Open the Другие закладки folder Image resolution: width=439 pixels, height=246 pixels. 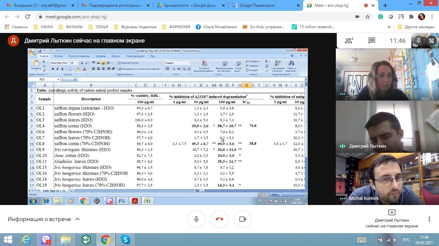(x=416, y=27)
